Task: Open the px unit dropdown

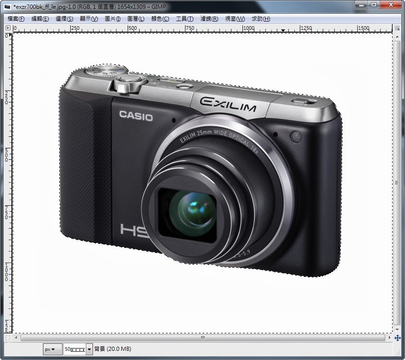Action: pos(52,349)
